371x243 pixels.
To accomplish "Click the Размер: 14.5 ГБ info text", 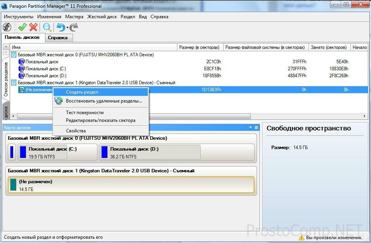I will pyautogui.click(x=290, y=148).
